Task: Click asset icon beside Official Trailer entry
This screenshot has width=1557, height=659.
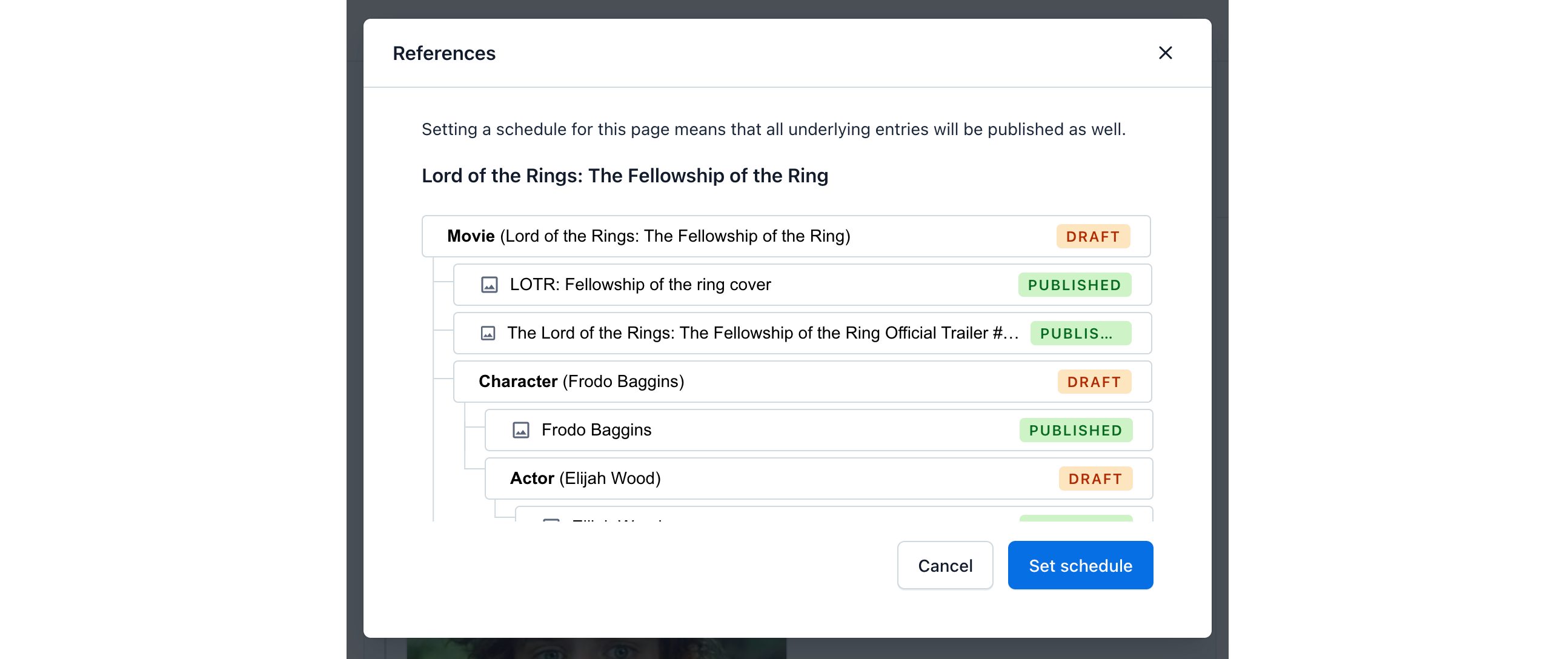Action: pos(488,333)
